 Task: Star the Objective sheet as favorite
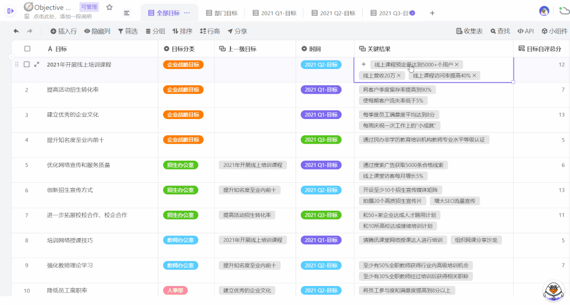point(109,7)
